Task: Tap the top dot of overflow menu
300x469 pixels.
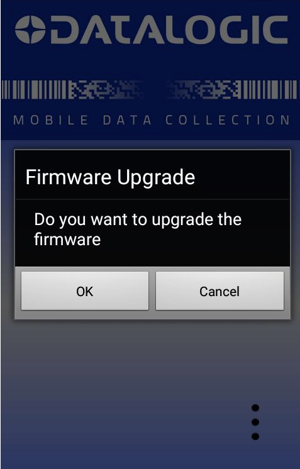Action: pos(255,407)
